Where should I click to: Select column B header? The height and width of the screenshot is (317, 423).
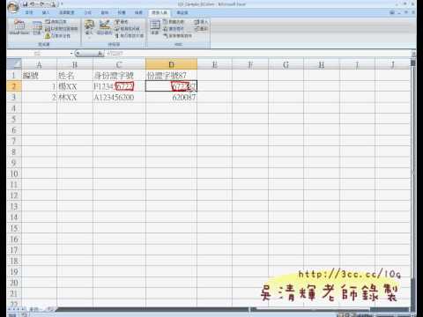pyautogui.click(x=75, y=64)
